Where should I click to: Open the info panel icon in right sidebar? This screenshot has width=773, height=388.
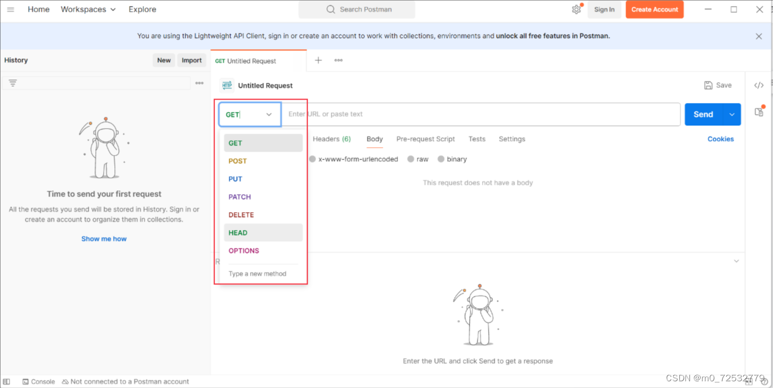tap(759, 111)
